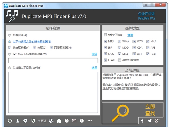Click the large magnifying glass search icon
This screenshot has width=169, height=127.
[x=120, y=113]
